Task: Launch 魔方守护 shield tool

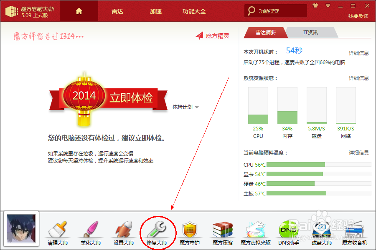Action: (x=189, y=233)
